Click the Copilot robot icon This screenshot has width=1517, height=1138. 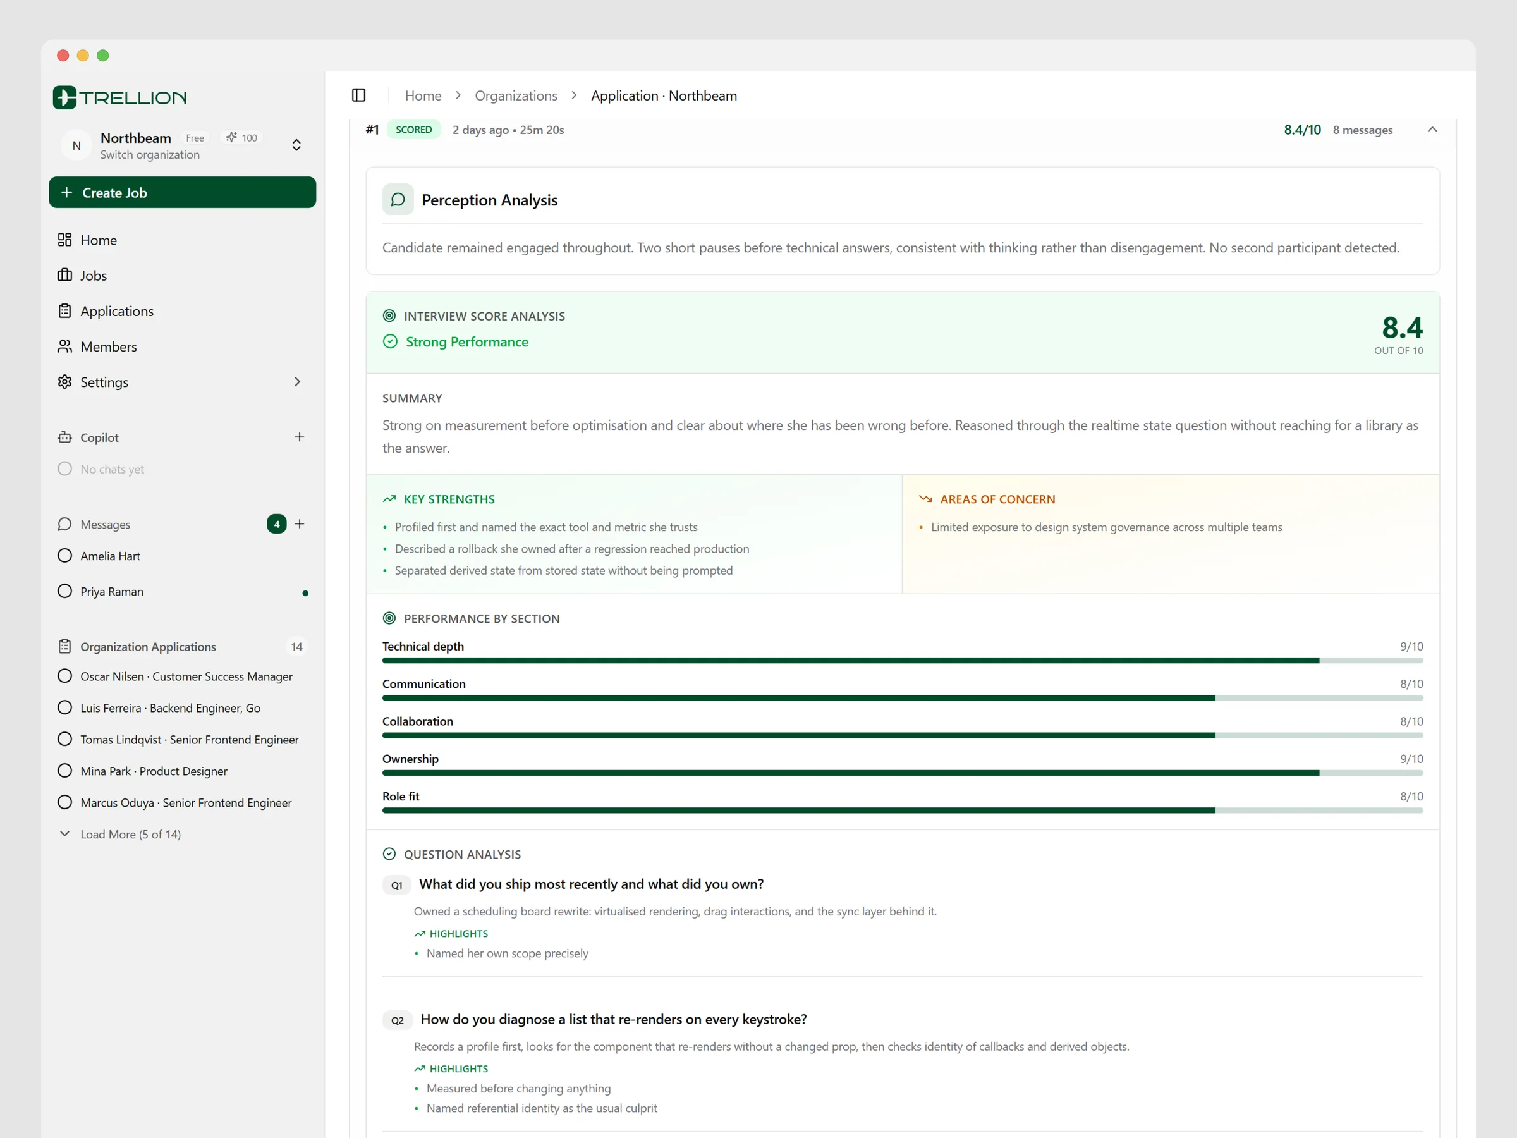64,437
